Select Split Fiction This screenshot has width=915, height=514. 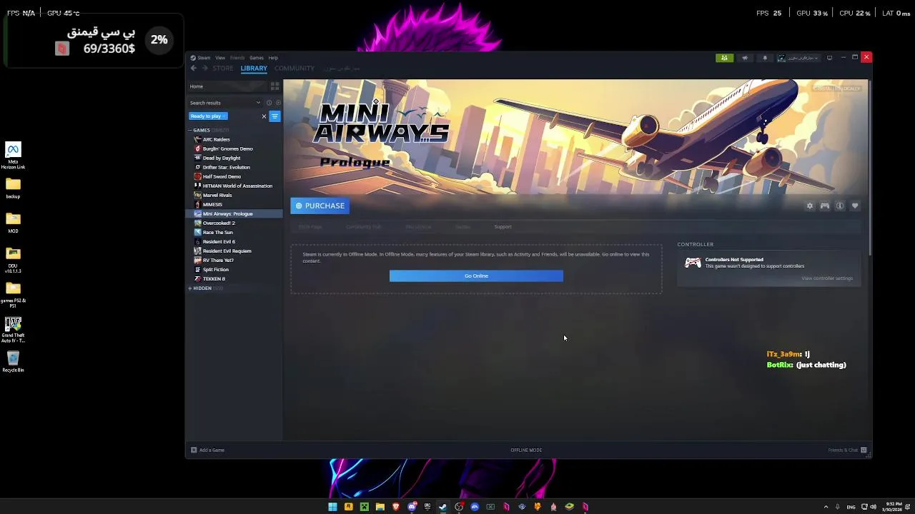tap(234, 269)
